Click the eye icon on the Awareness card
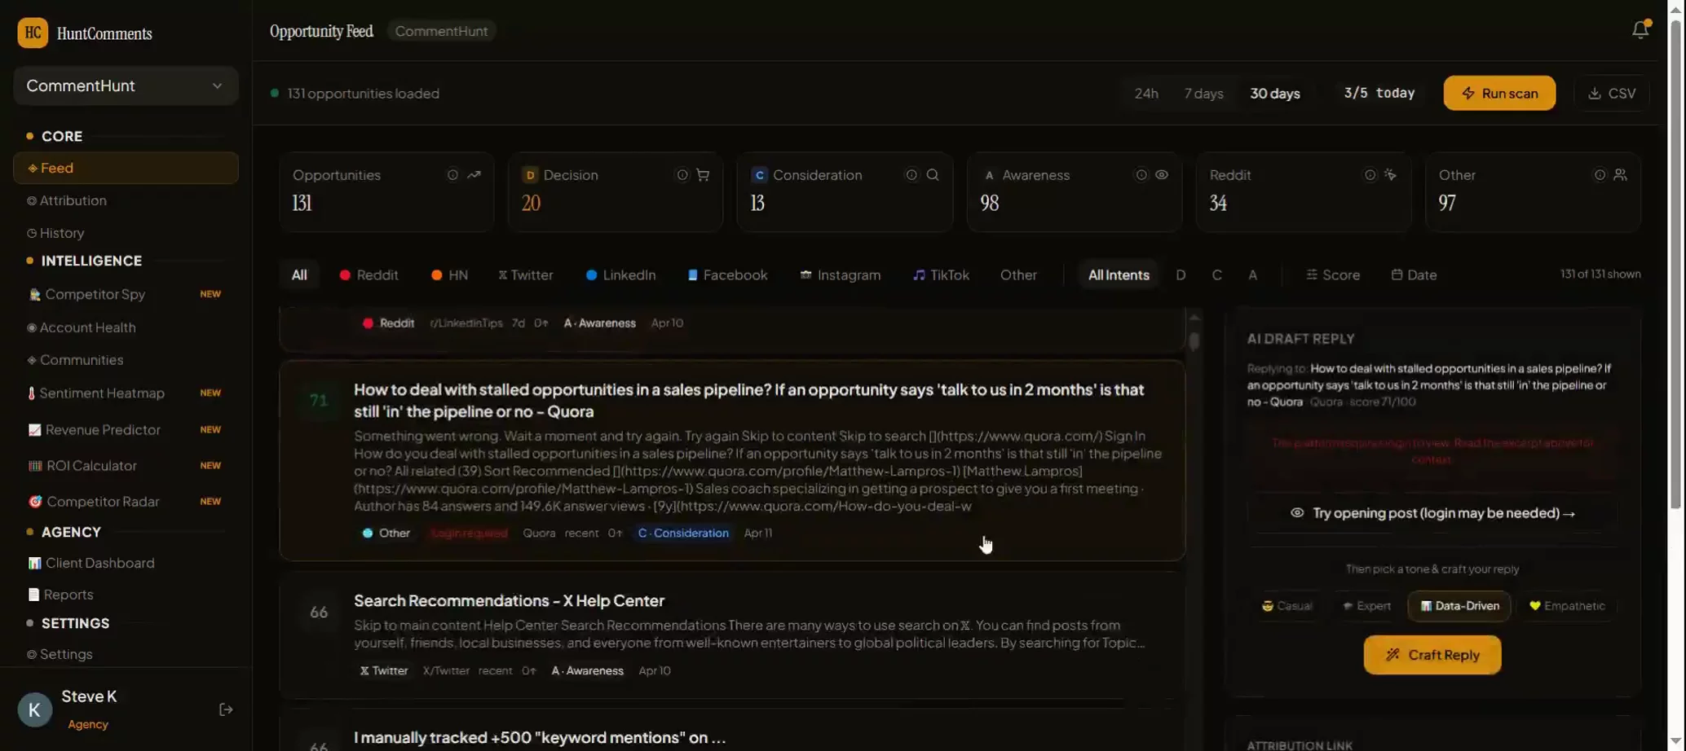This screenshot has width=1686, height=751. [x=1162, y=175]
